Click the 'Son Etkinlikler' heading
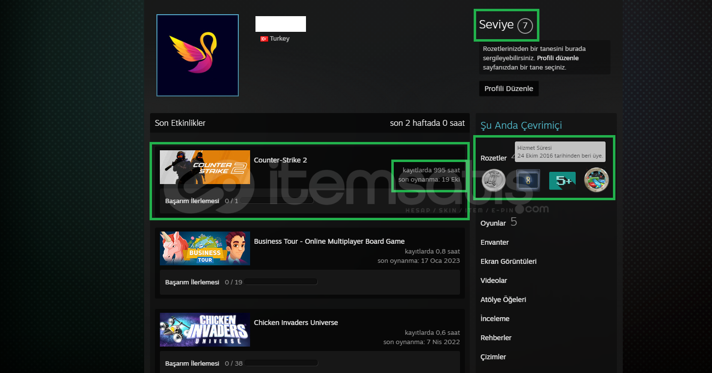Image resolution: width=712 pixels, height=373 pixels. tap(180, 123)
